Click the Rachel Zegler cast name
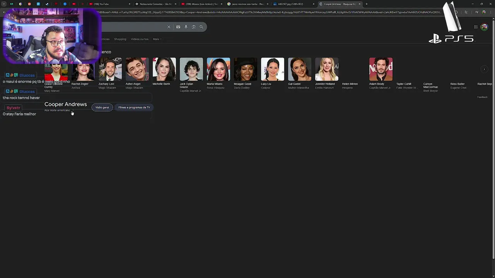495x278 pixels. click(80, 84)
